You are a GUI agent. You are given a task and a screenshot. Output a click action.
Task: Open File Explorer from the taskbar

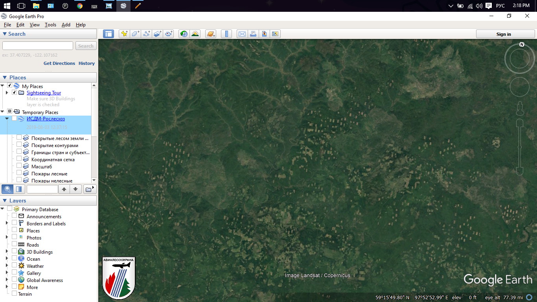point(36,6)
